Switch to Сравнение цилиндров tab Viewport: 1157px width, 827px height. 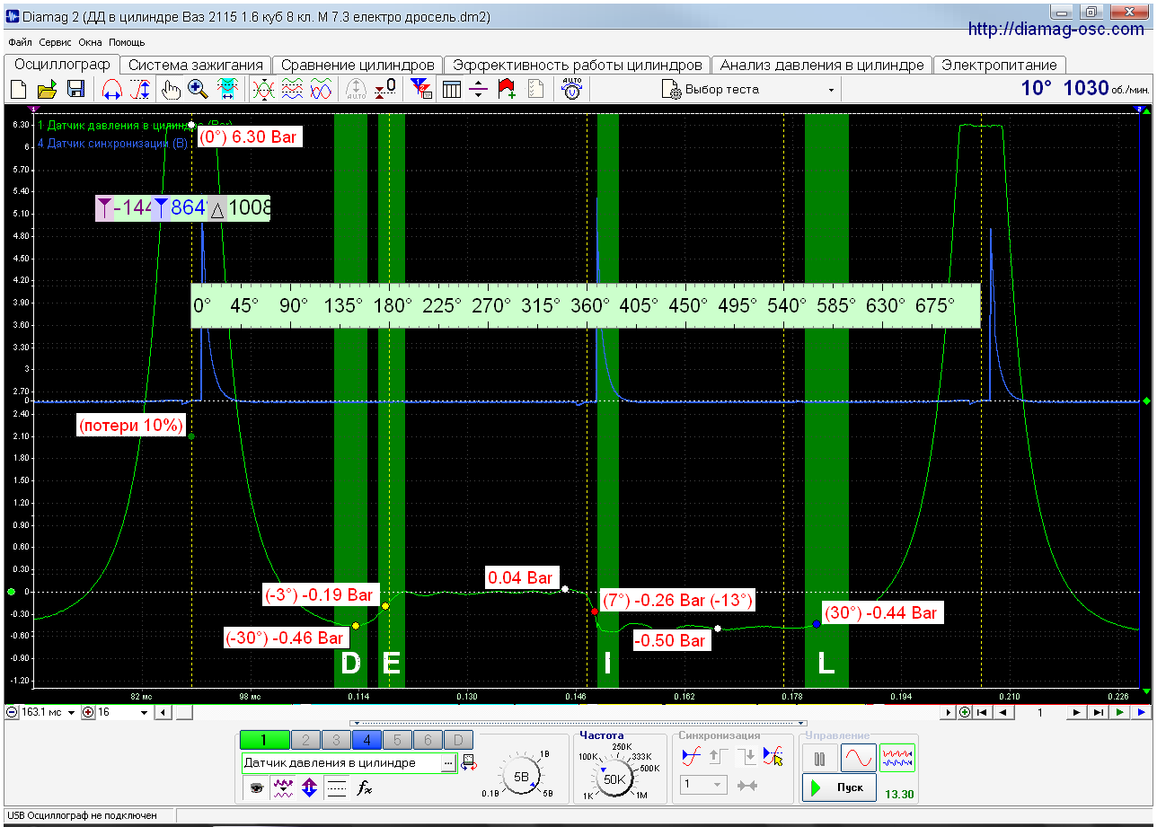(x=358, y=65)
